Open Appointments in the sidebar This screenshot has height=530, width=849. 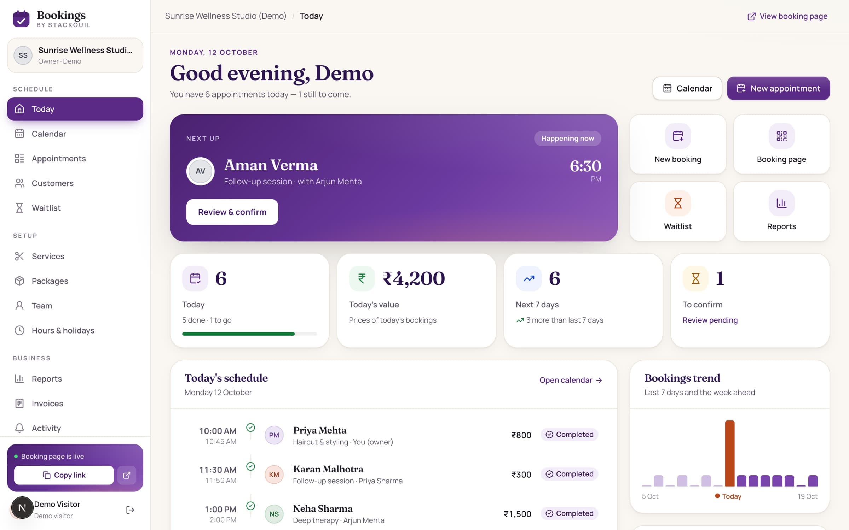[x=75, y=159]
